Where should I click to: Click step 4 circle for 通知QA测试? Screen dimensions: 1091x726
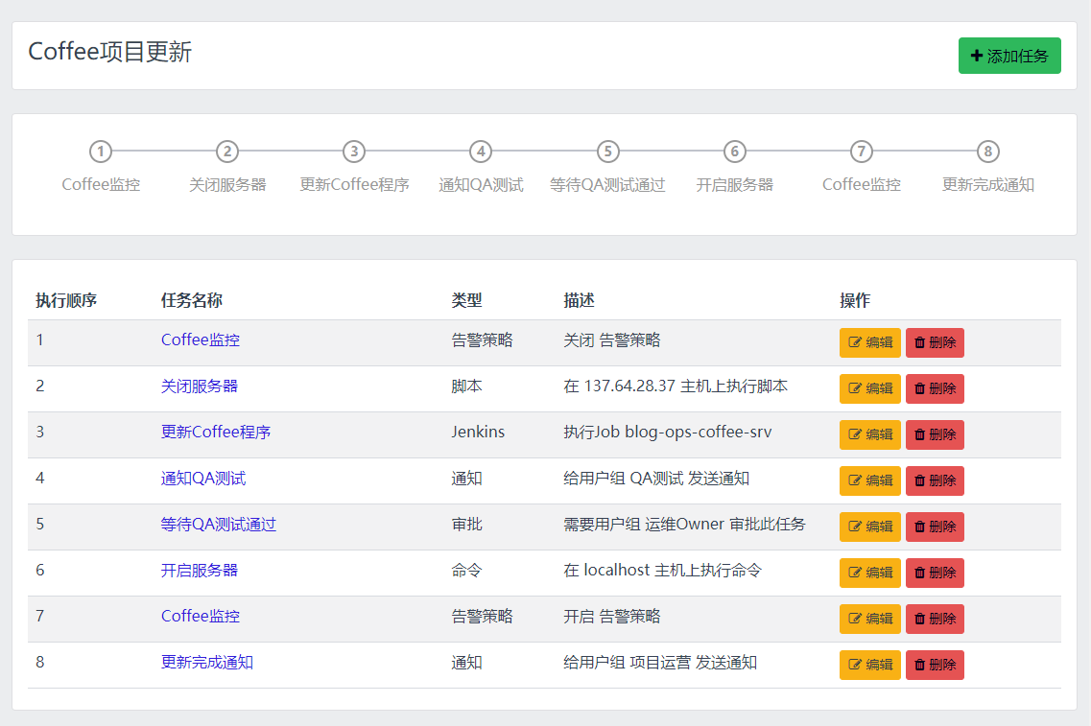coord(481,152)
